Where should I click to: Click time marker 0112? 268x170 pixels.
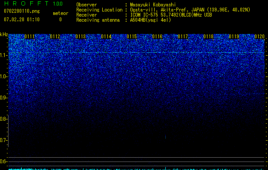click(x=55, y=37)
